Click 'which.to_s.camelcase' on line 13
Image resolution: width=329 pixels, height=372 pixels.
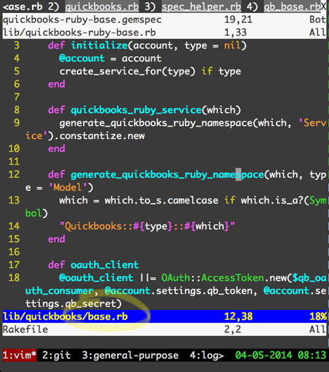161,200
